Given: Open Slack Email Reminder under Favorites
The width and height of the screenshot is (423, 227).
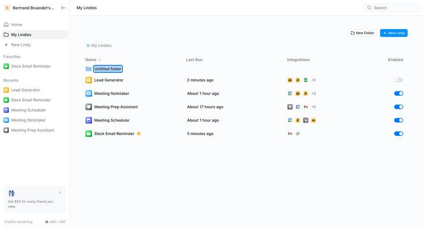Looking at the screenshot, I should click(35, 66).
